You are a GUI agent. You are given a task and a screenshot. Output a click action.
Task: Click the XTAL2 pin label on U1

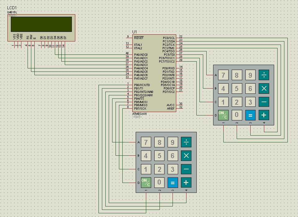[138, 48]
